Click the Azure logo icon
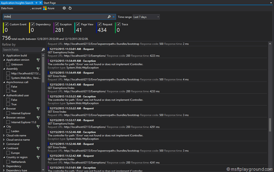Screen dimensions: 274x172 click(45, 8)
